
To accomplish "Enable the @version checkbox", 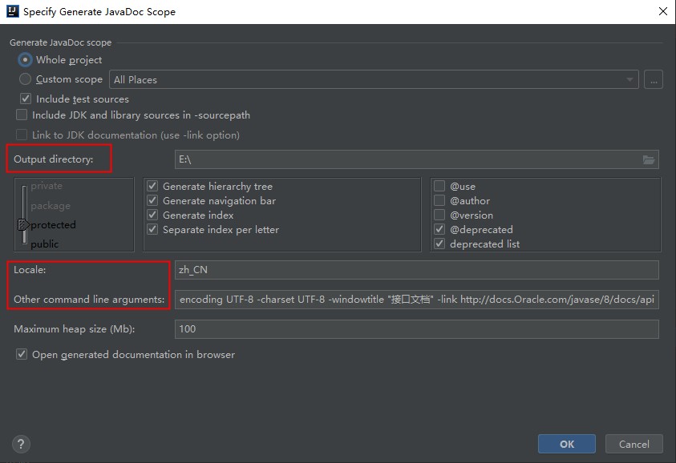I will [x=439, y=215].
